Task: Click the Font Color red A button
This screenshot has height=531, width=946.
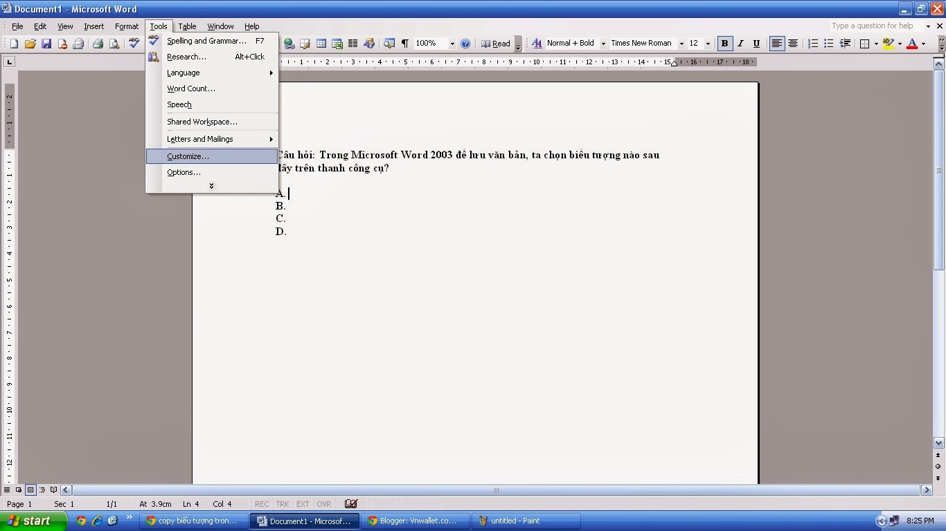Action: 912,44
